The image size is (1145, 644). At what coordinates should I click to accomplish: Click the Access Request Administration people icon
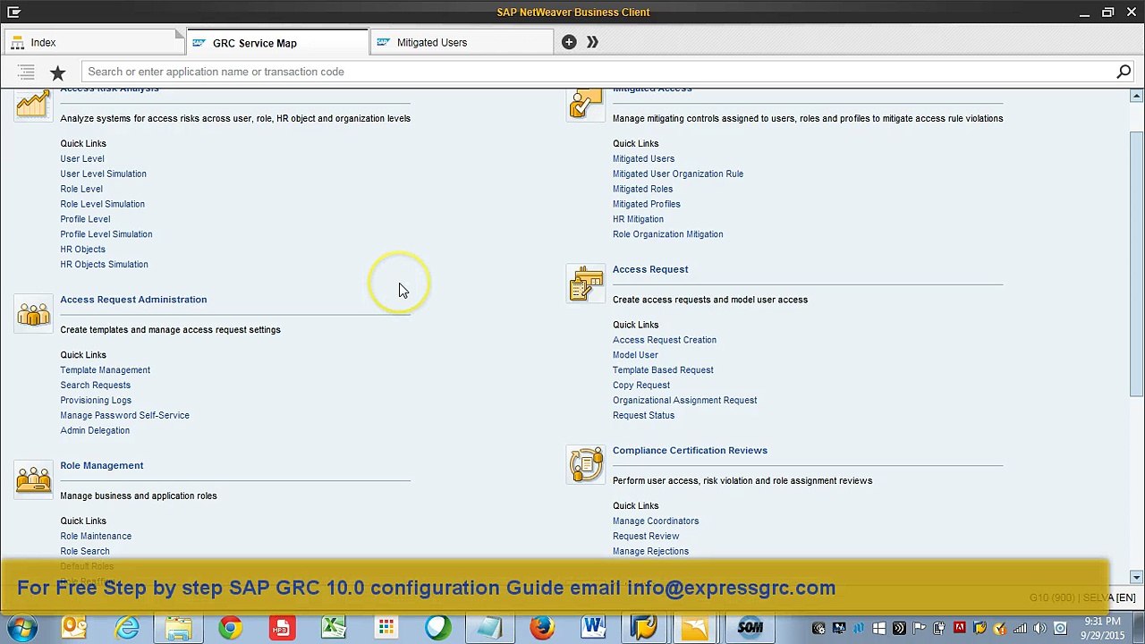pos(33,314)
